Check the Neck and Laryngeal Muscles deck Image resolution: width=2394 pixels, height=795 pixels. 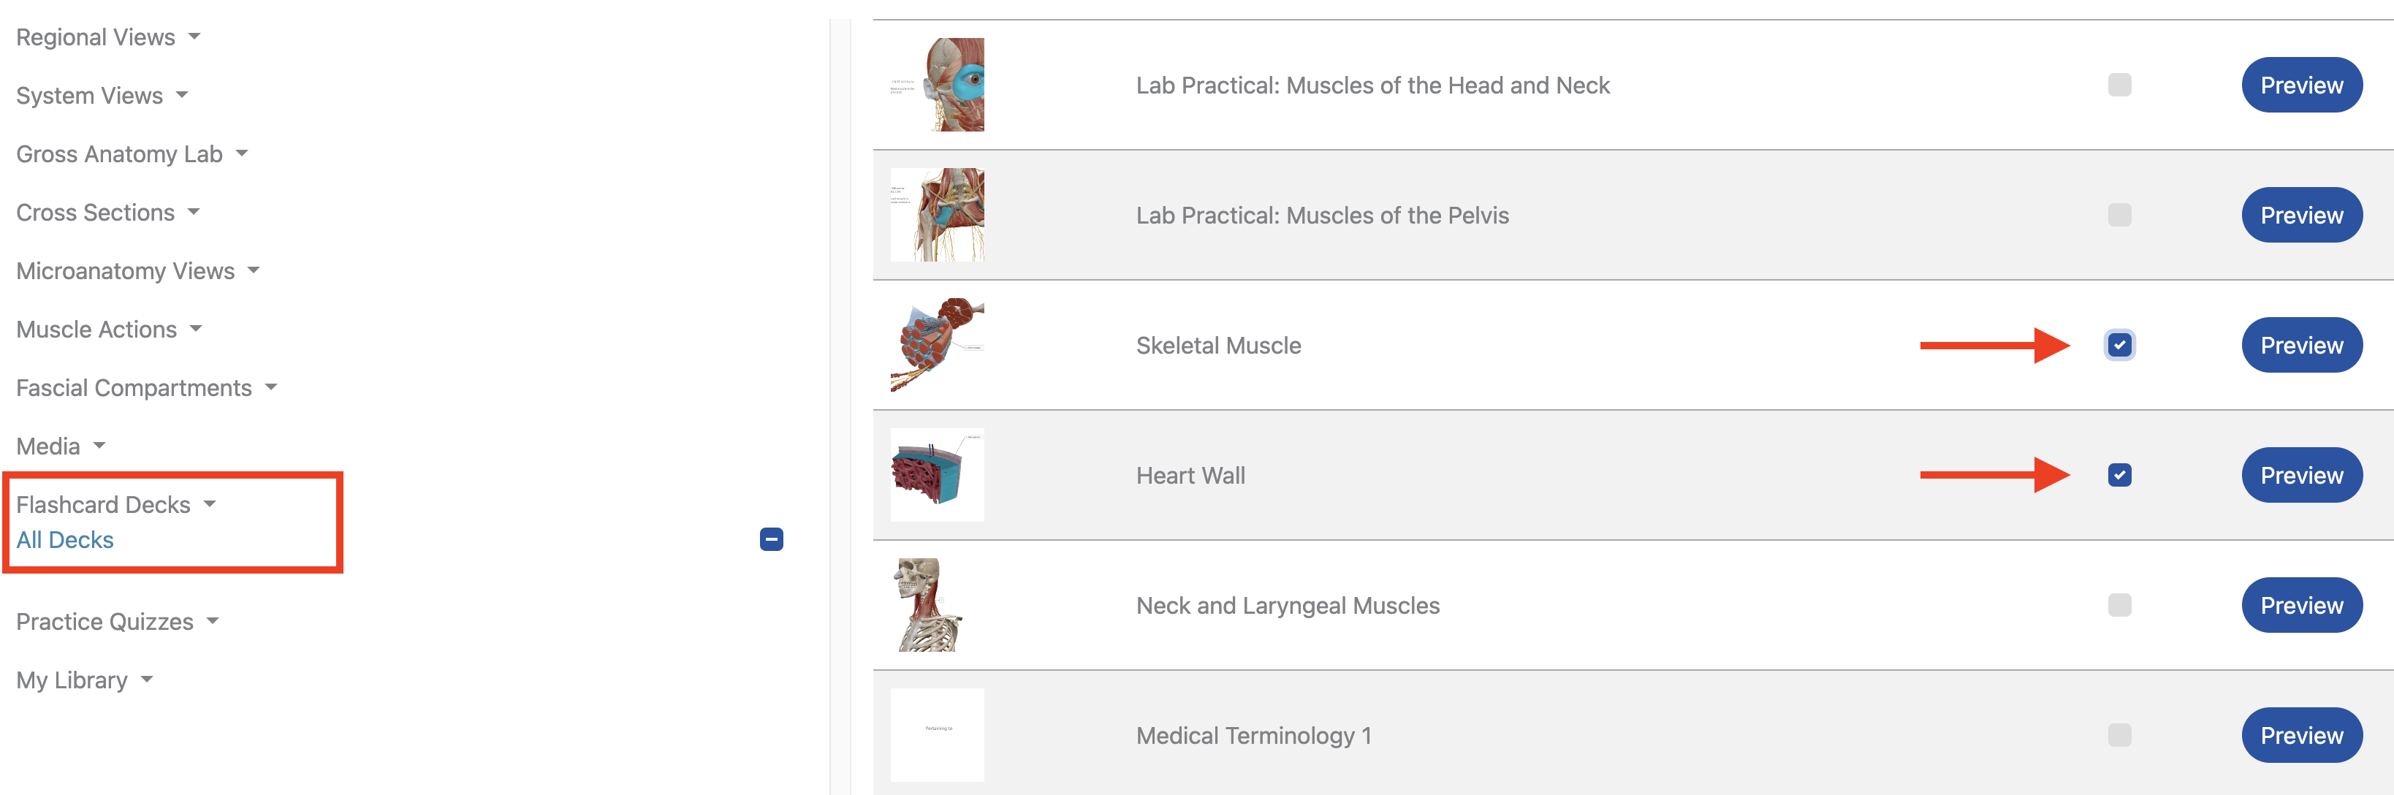pos(2119,604)
